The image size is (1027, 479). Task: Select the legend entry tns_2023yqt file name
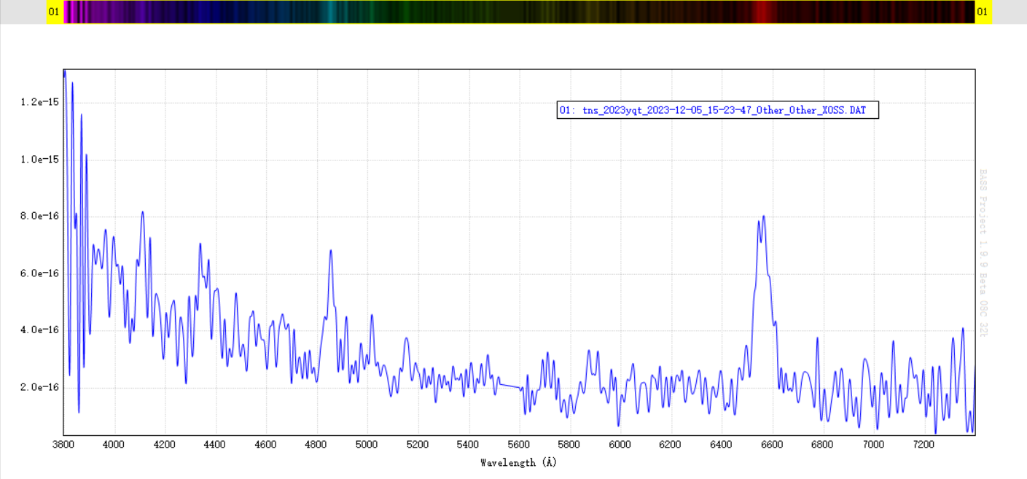tap(716, 110)
